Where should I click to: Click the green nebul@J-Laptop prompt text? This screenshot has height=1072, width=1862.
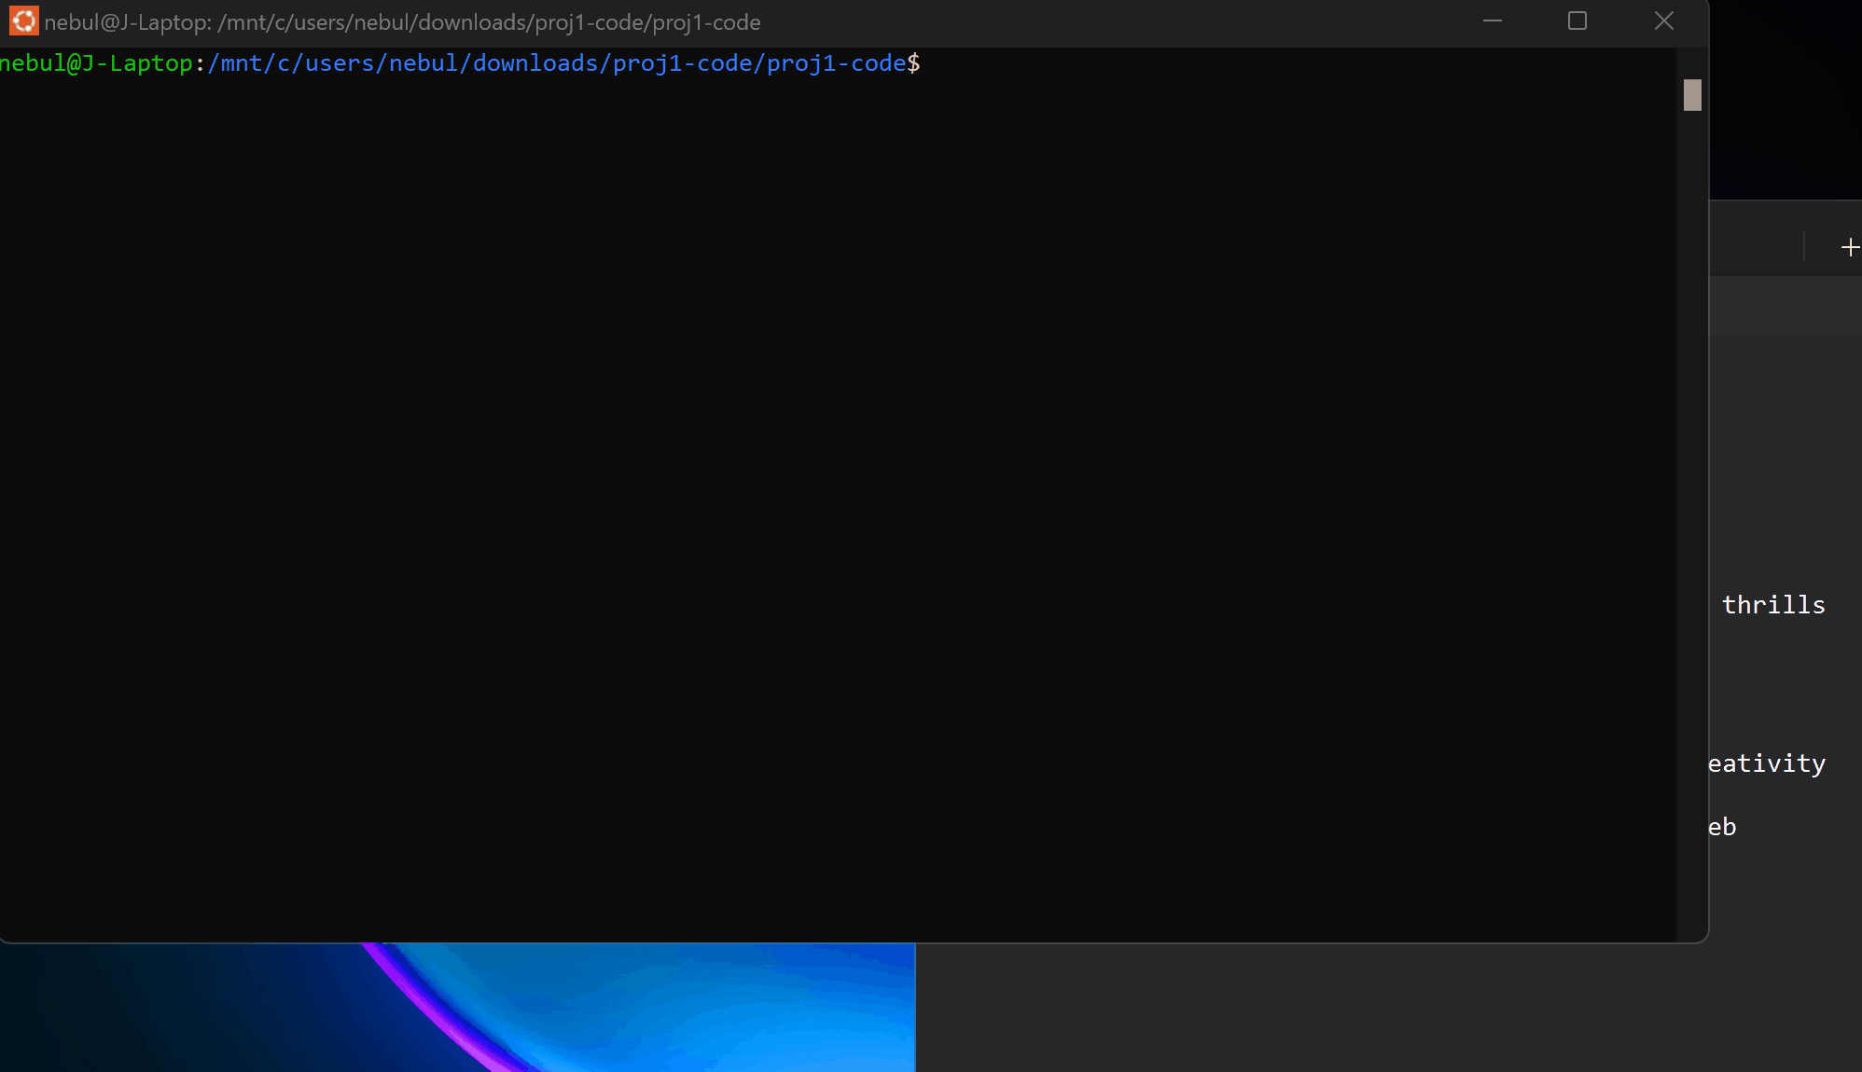(96, 63)
